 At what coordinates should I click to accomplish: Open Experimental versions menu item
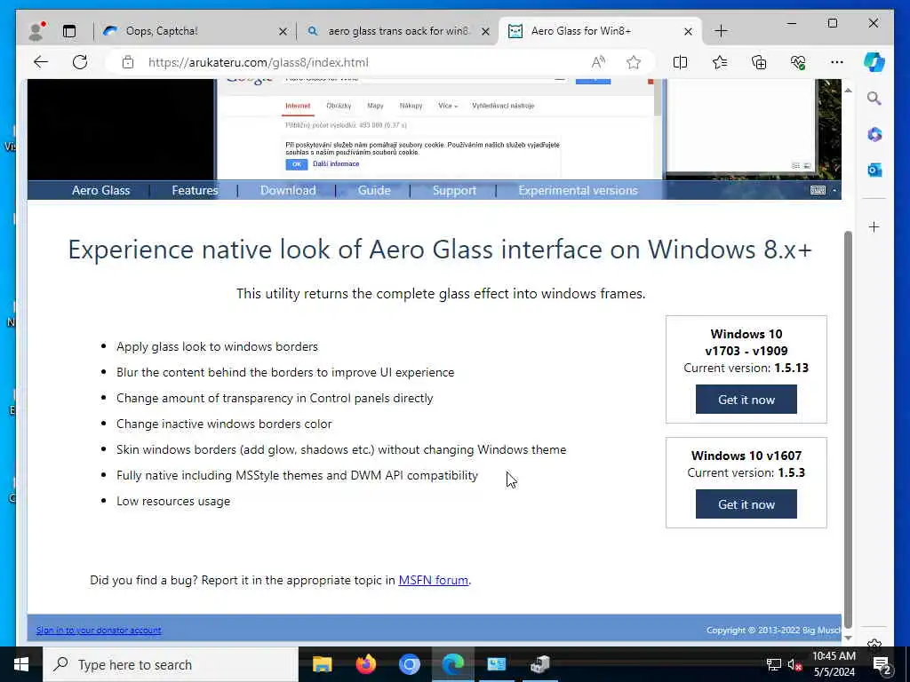[x=578, y=190]
